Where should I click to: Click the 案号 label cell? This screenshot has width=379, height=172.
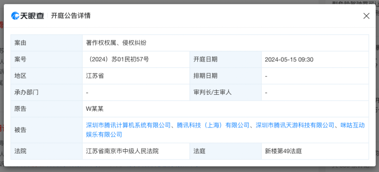pyautogui.click(x=46, y=59)
